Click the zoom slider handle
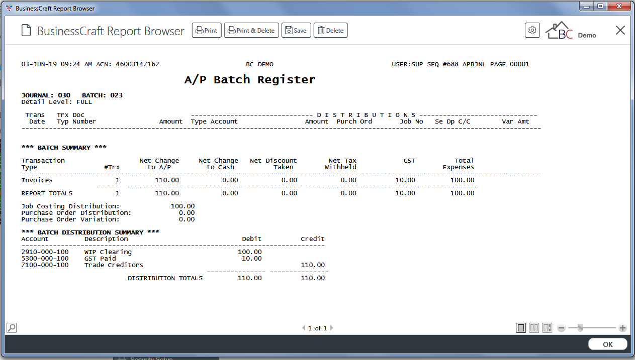Image resolution: width=635 pixels, height=360 pixels. pyautogui.click(x=580, y=328)
